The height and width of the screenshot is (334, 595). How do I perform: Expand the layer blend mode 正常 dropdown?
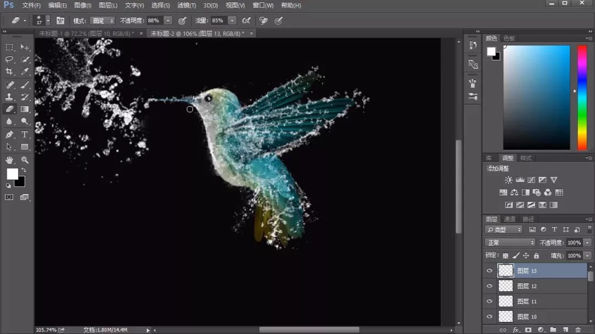(510, 242)
